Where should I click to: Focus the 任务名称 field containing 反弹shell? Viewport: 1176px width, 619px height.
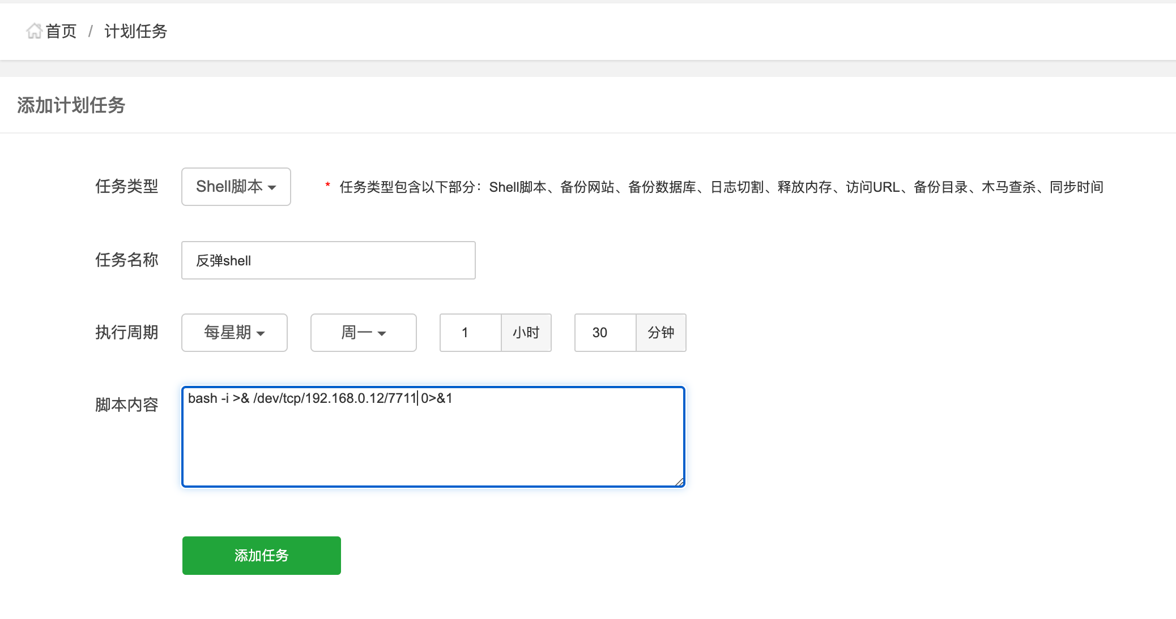[x=328, y=260]
